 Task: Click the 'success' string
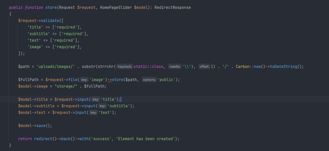click(101, 139)
